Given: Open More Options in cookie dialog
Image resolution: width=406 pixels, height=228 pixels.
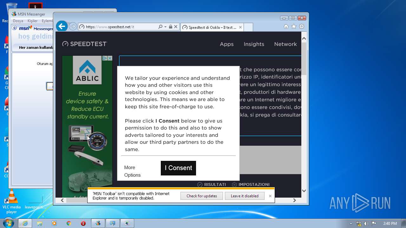Looking at the screenshot, I should pyautogui.click(x=132, y=171).
